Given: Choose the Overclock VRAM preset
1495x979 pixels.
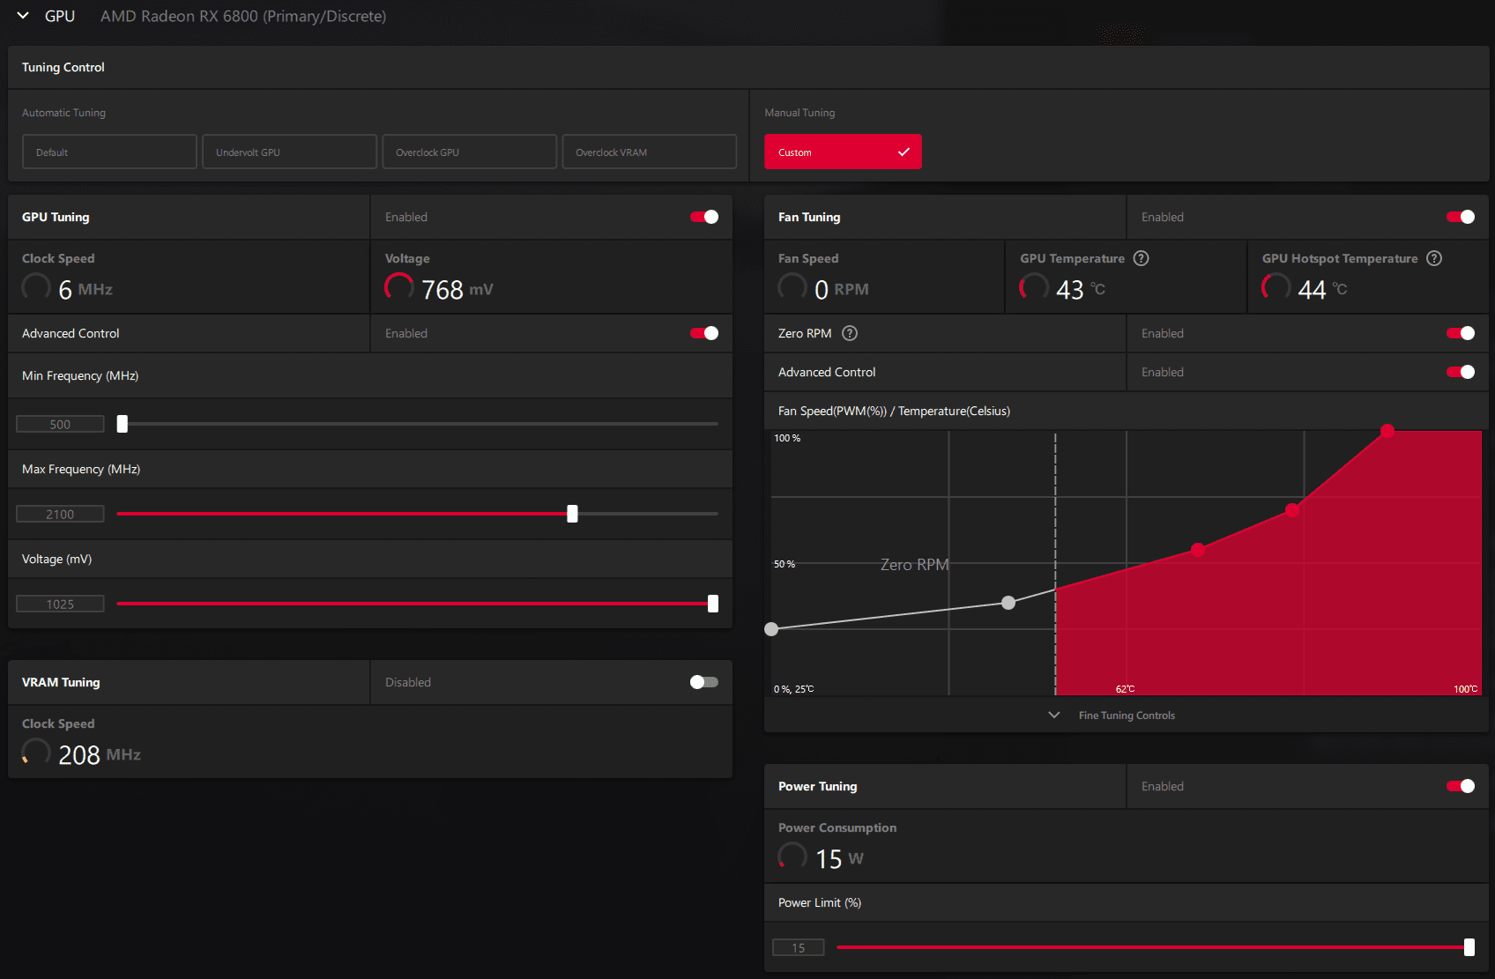Looking at the screenshot, I should [x=650, y=152].
